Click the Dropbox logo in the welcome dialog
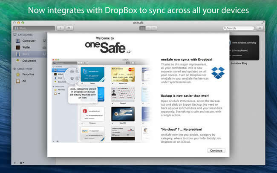This screenshot has width=277, height=173. coord(218,73)
